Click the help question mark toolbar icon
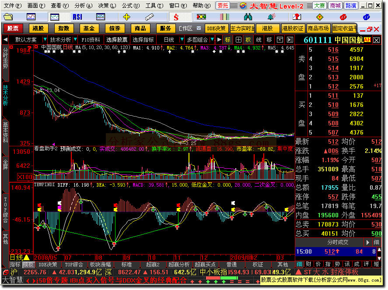The width and height of the screenshot is (388, 290). pyautogui.click(x=297, y=17)
